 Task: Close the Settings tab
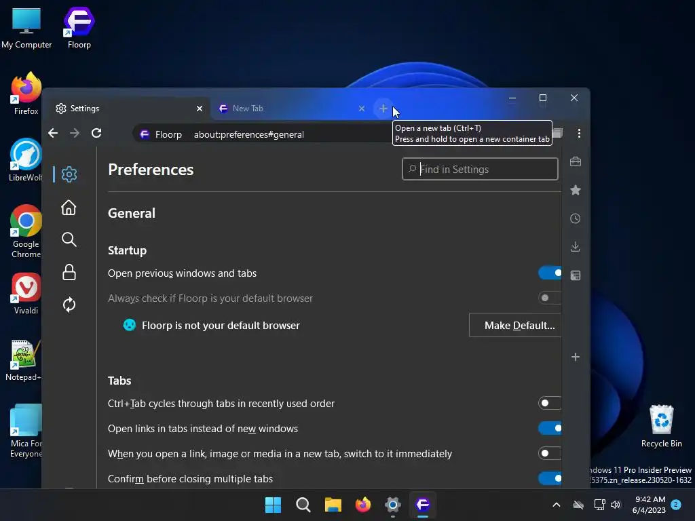coord(200,109)
